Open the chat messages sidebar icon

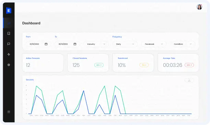pos(9,44)
